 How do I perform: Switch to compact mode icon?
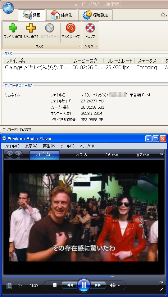pos(161,290)
